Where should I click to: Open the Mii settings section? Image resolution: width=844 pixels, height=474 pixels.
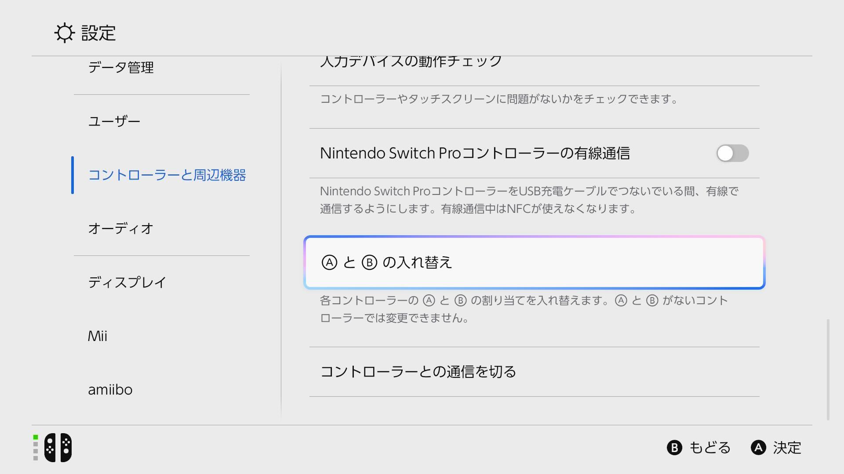click(x=98, y=336)
